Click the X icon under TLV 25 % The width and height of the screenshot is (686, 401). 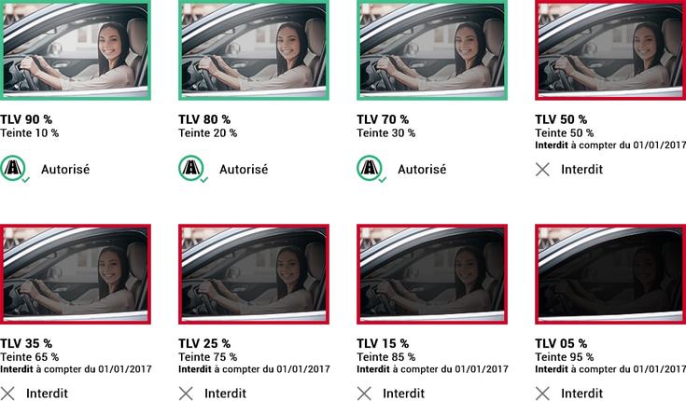coord(186,394)
